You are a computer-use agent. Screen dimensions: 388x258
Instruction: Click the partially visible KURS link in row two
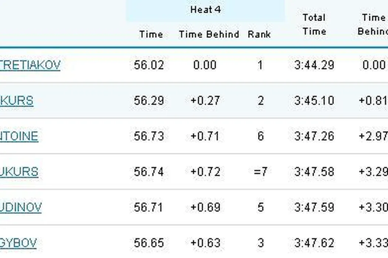point(17,101)
